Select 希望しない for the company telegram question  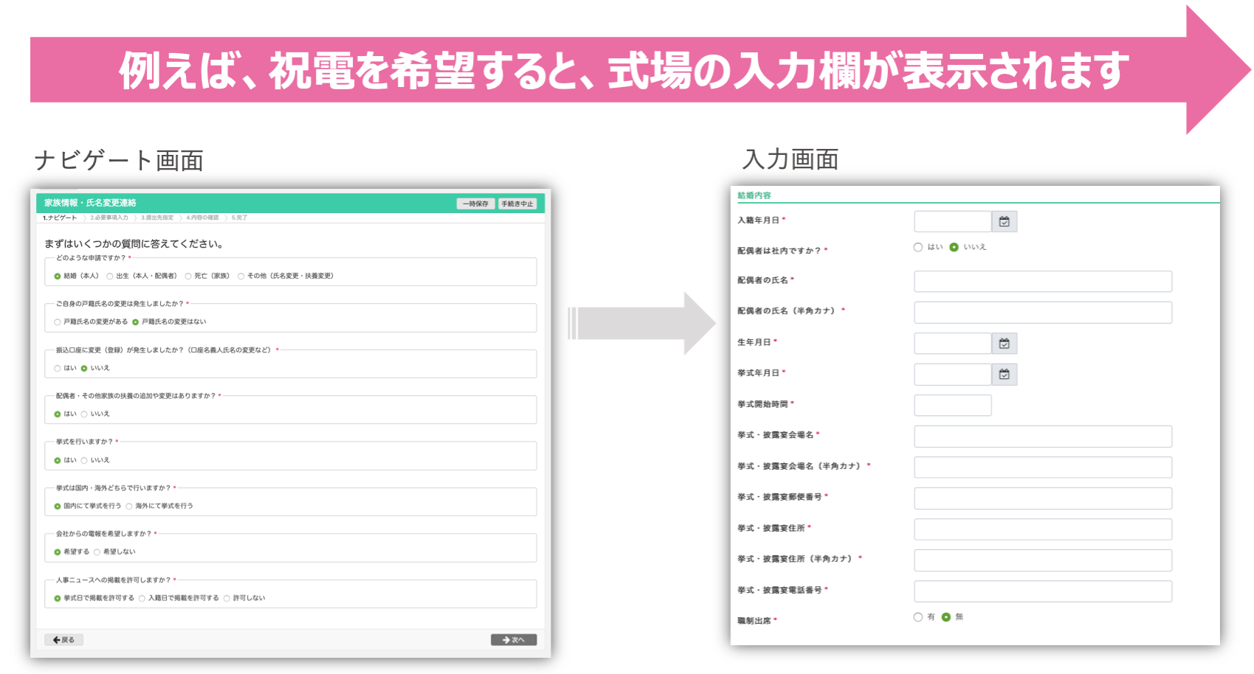[x=97, y=552]
